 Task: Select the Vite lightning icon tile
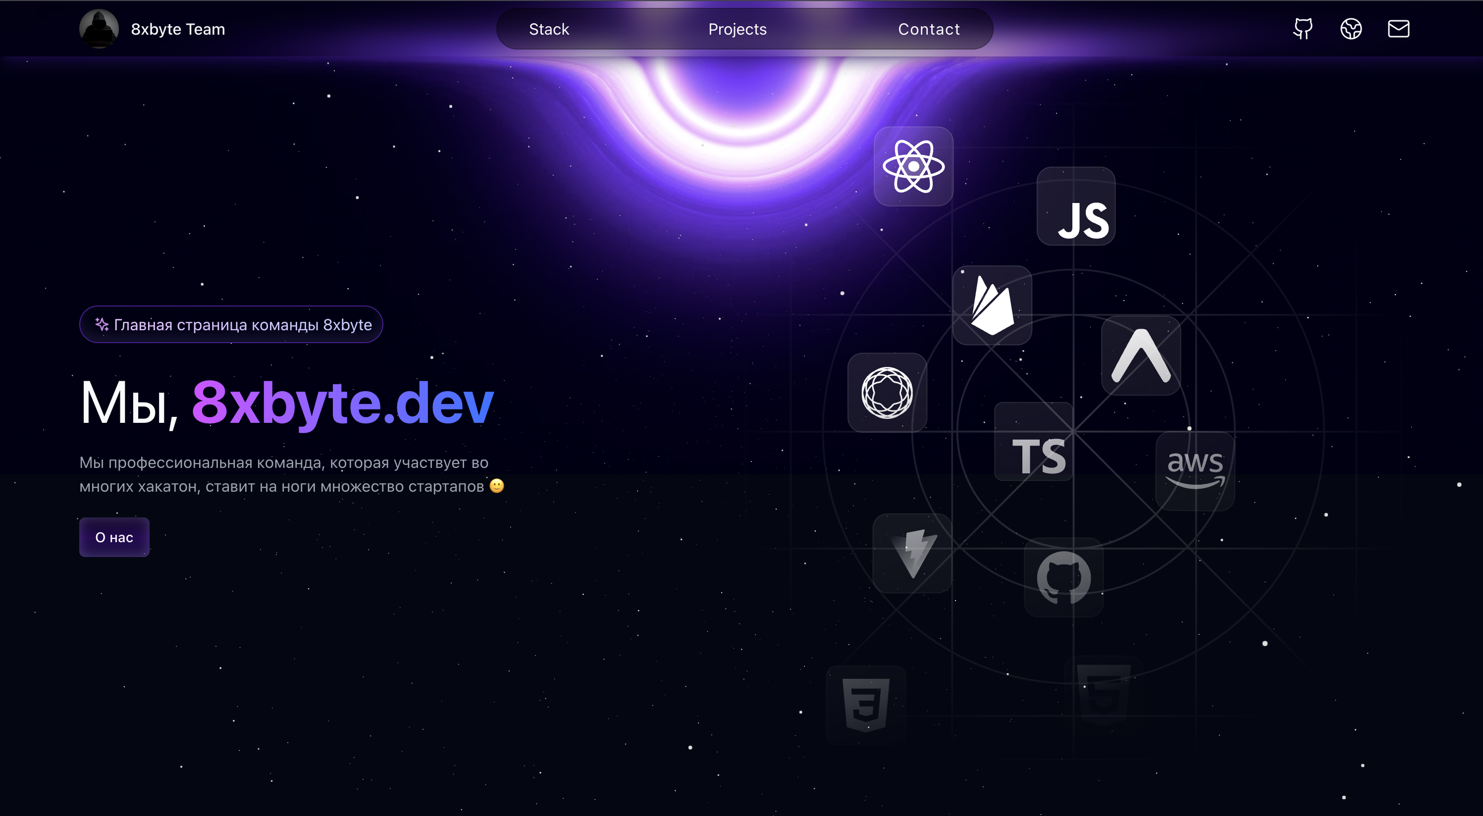[x=912, y=553]
